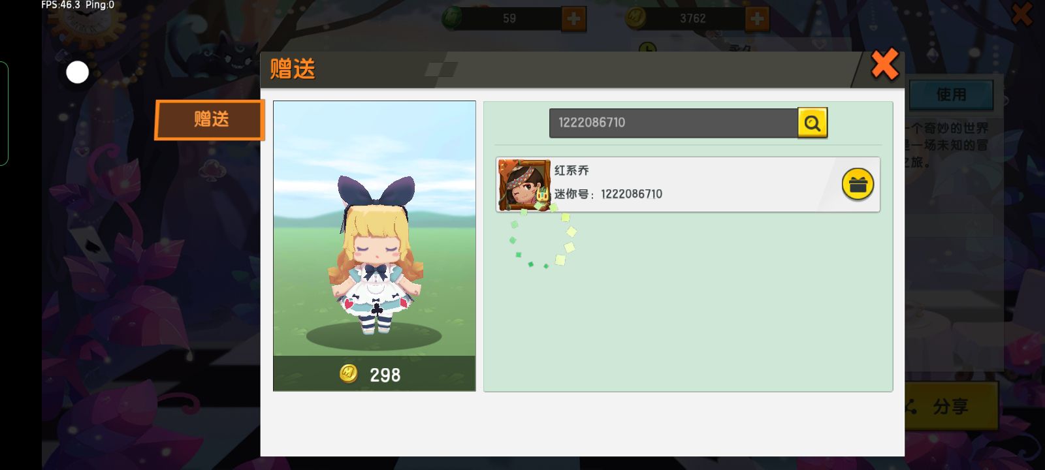Click the yellow magnifier search icon
This screenshot has width=1045, height=470.
coord(812,123)
